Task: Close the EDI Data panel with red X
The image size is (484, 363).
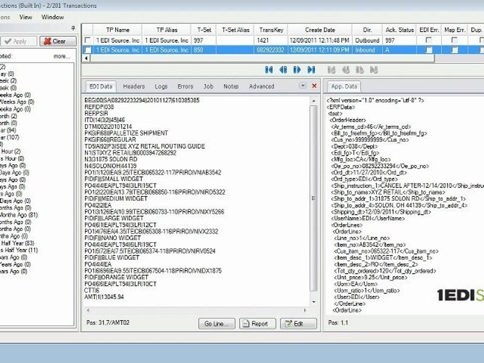Action: (x=314, y=86)
